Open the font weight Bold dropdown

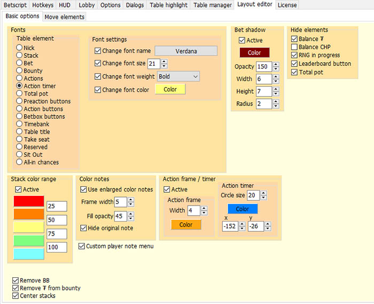tap(178, 77)
